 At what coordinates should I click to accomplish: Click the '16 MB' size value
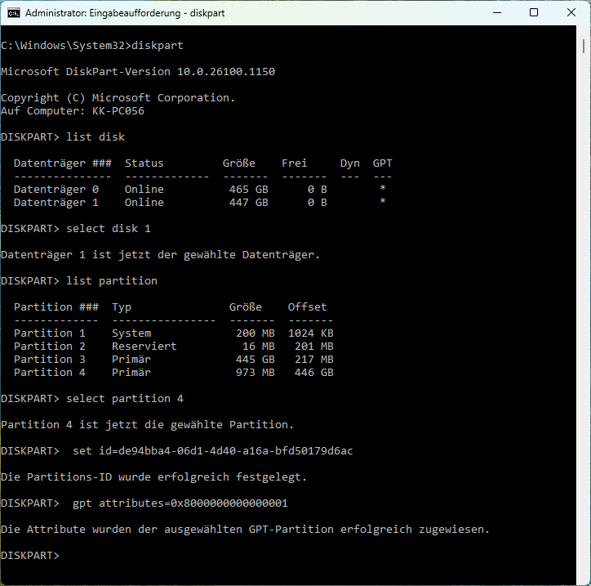pos(259,347)
